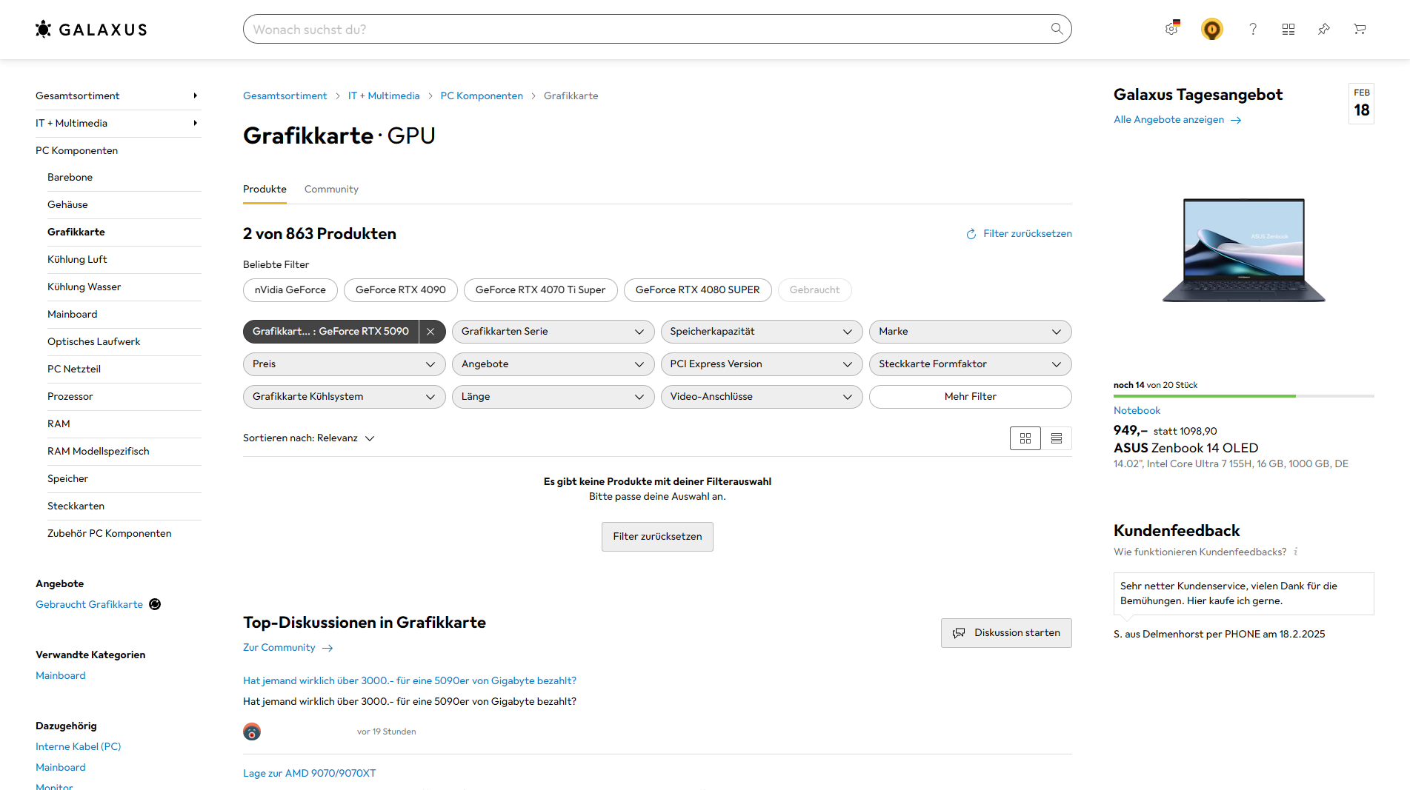This screenshot has height=790, width=1410.
Task: Open the Steckkarte Formfaktor dropdown
Action: 971,364
